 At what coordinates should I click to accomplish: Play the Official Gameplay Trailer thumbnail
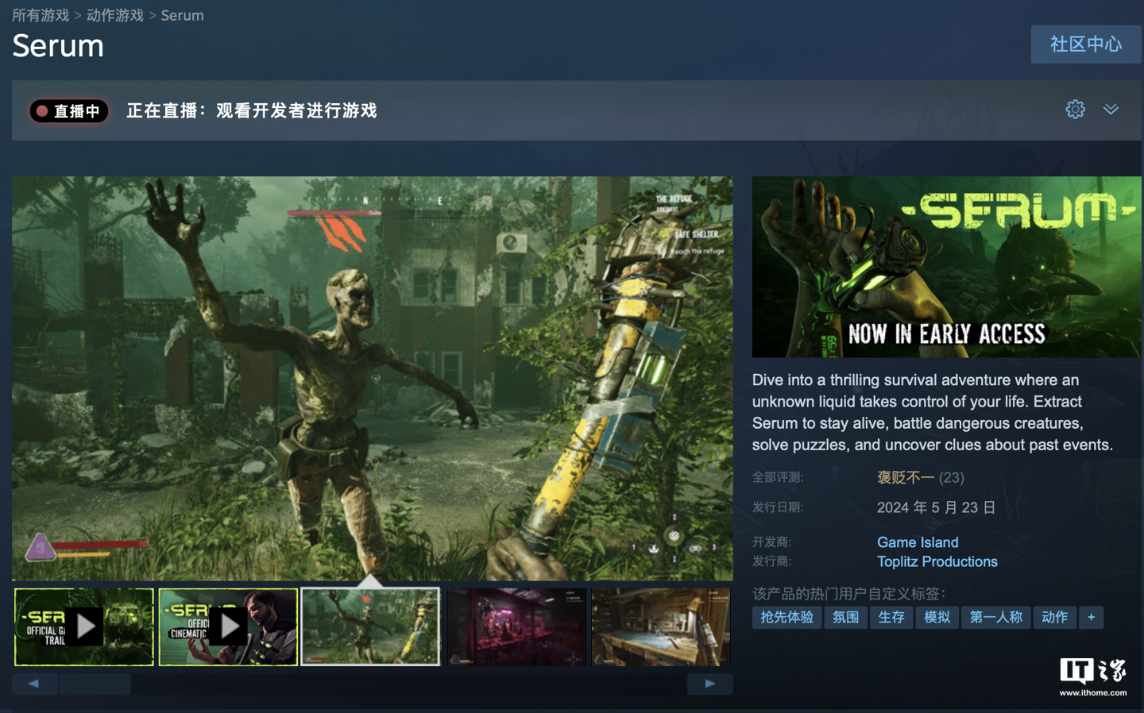point(84,627)
